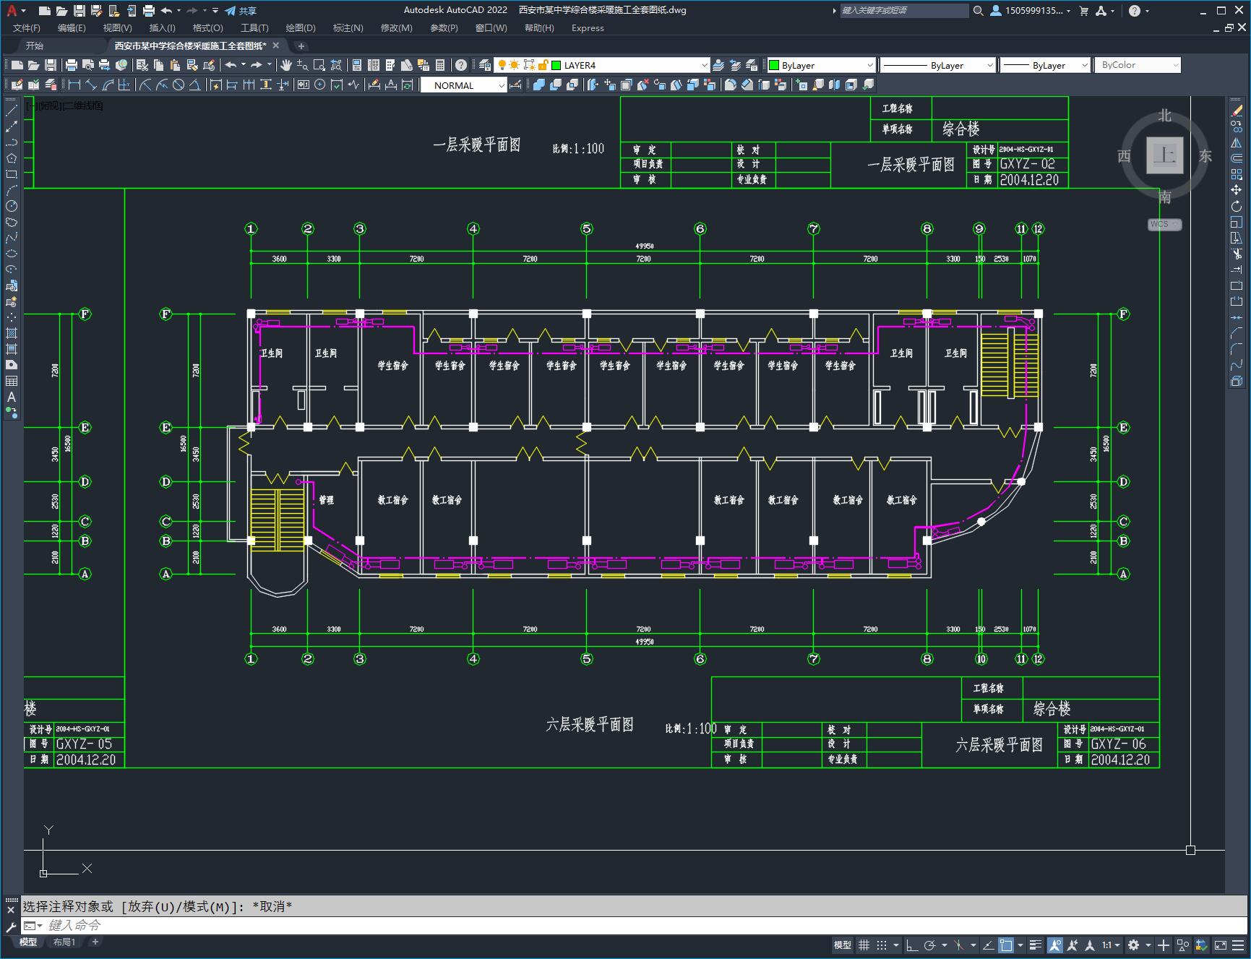Click the Redo arrow in standard toolbar
The height and width of the screenshot is (959, 1251).
click(x=256, y=65)
